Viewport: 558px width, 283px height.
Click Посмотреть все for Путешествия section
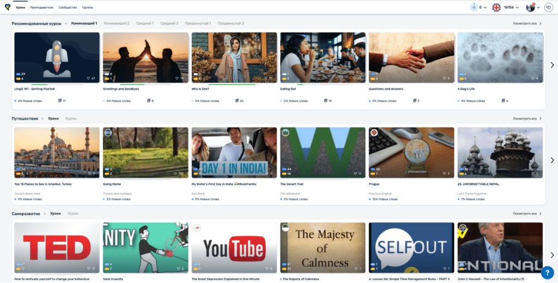point(527,118)
